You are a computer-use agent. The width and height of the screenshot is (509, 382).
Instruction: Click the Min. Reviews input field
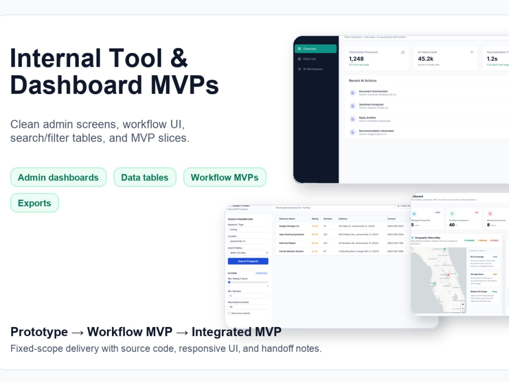click(248, 296)
